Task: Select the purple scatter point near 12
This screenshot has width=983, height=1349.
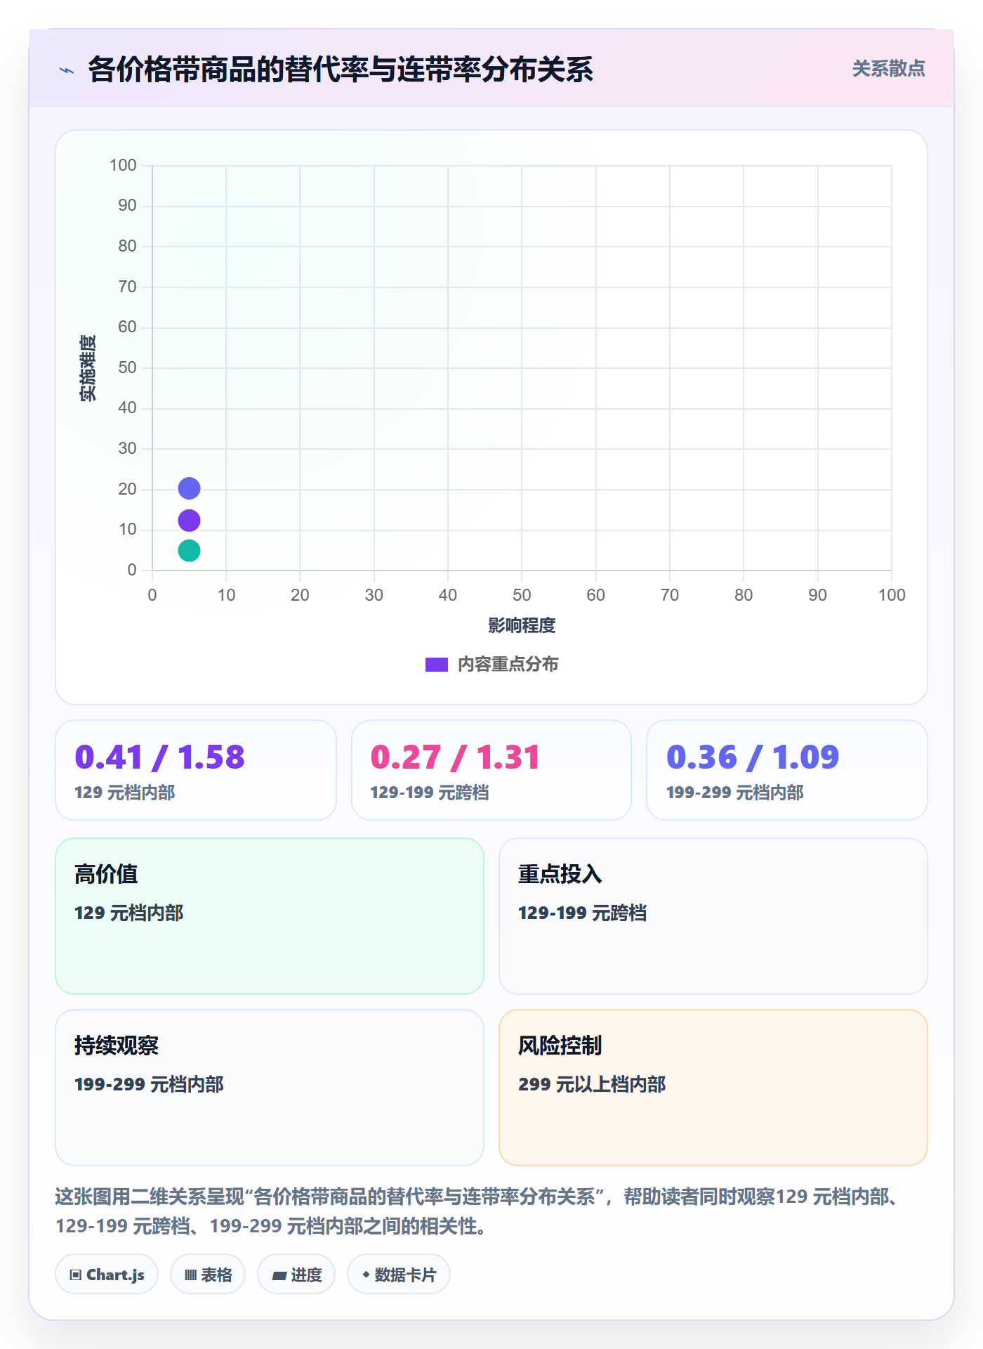Action: tap(189, 521)
